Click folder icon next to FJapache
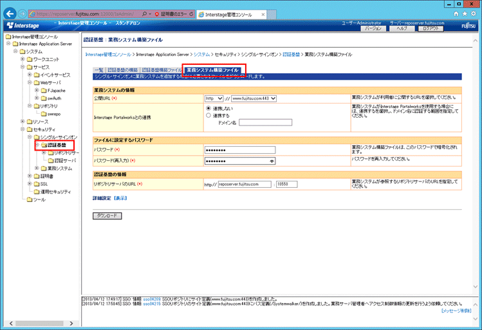The width and height of the screenshot is (482, 330). (44, 90)
